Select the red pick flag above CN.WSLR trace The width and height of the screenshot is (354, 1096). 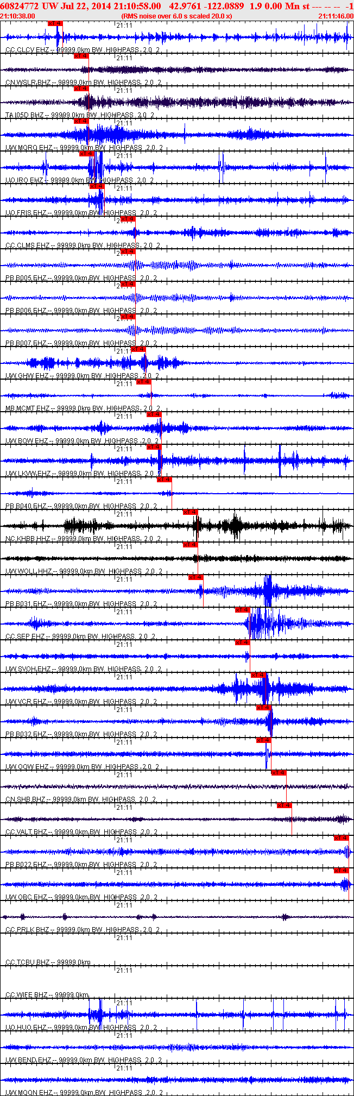point(81,56)
